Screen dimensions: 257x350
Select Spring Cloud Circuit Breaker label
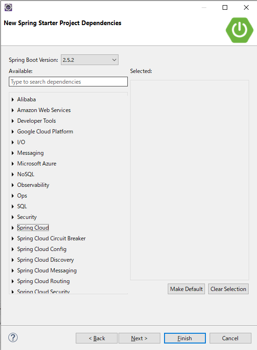(51, 238)
